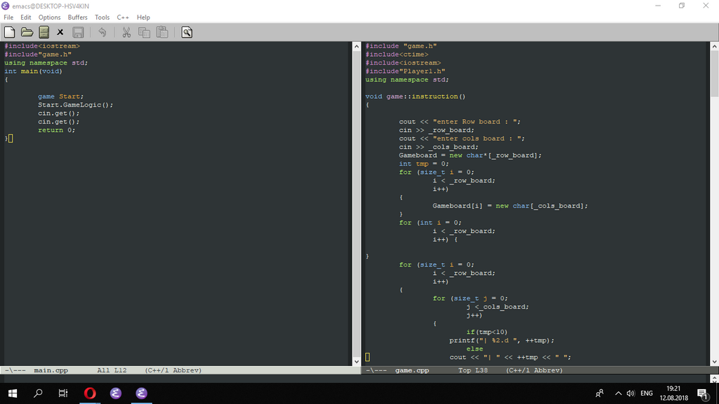The image size is (719, 404).
Task: Click '#include<ctime>' in game.cpp
Action: 397,55
